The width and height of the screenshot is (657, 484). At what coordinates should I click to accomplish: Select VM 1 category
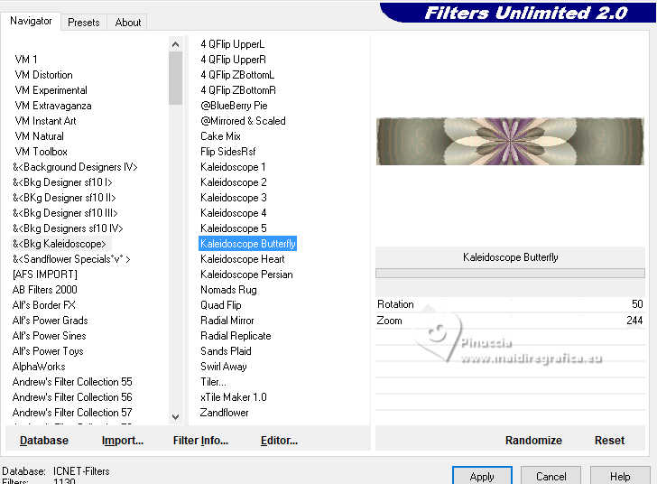coord(26,59)
